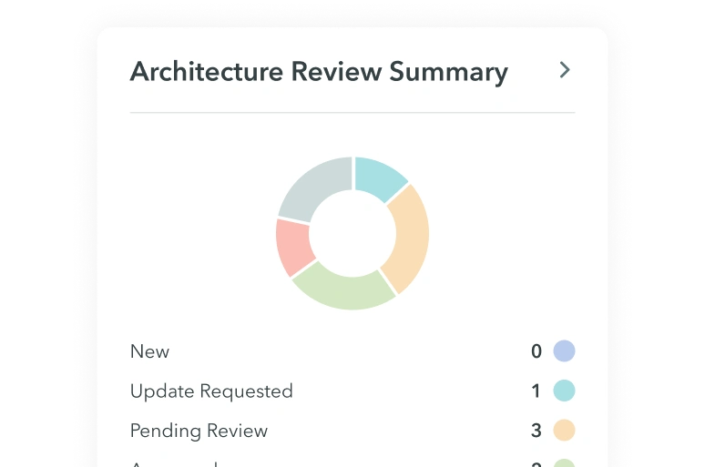The width and height of the screenshot is (705, 467).
Task: Click the New status label
Action: (x=149, y=351)
